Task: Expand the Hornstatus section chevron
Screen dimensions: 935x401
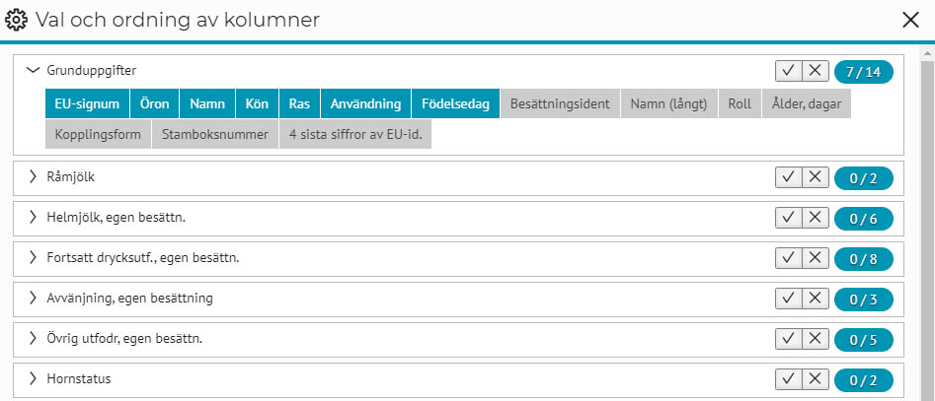Action: point(33,378)
